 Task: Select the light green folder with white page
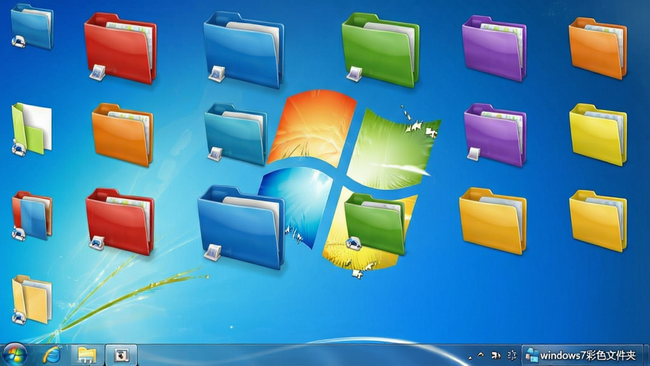click(32, 129)
